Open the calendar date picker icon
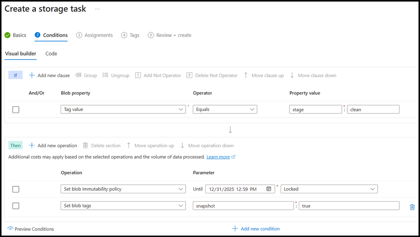 [x=269, y=189]
